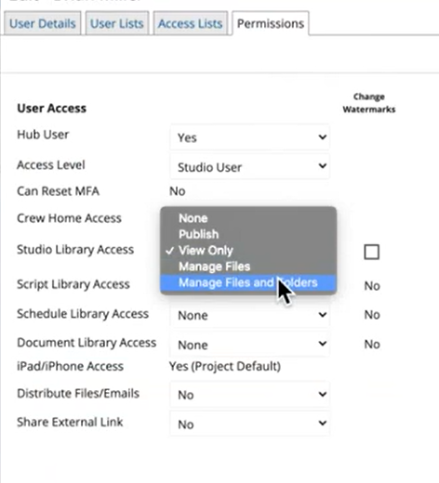This screenshot has width=439, height=483.
Task: Expand the Document Library Access dropdown
Action: [249, 345]
